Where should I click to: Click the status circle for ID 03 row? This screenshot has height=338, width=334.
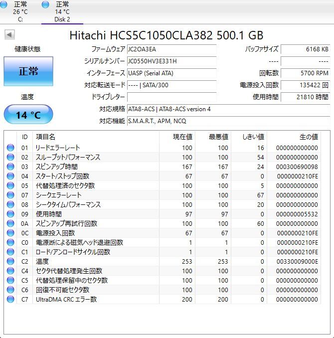(x=10, y=167)
